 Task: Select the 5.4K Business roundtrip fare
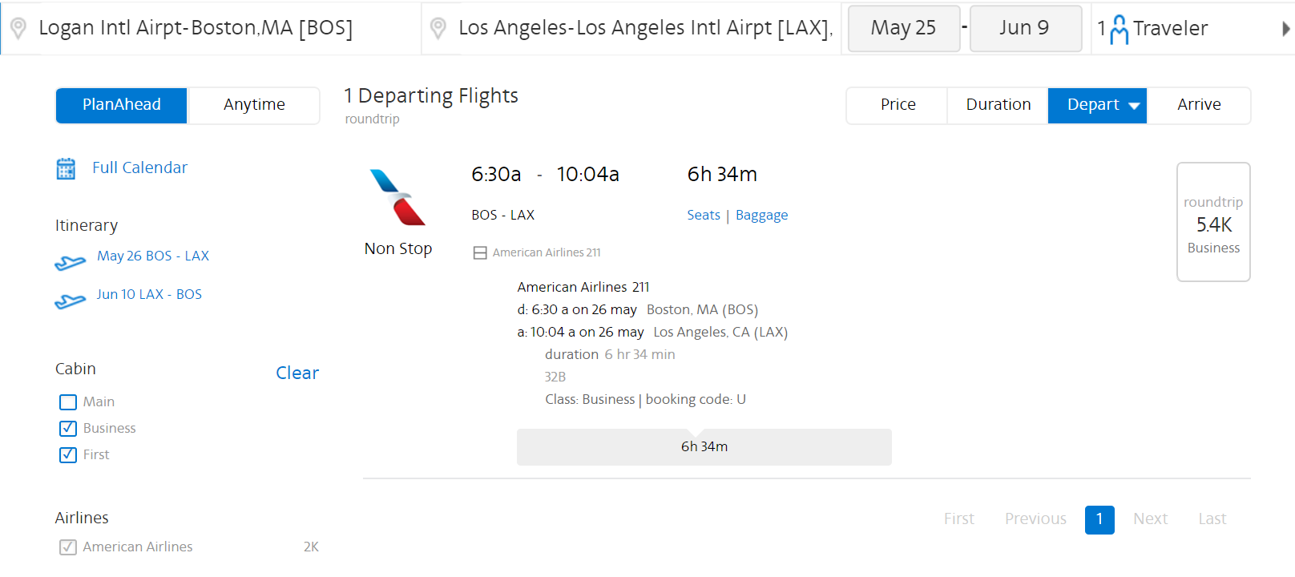[x=1213, y=223]
